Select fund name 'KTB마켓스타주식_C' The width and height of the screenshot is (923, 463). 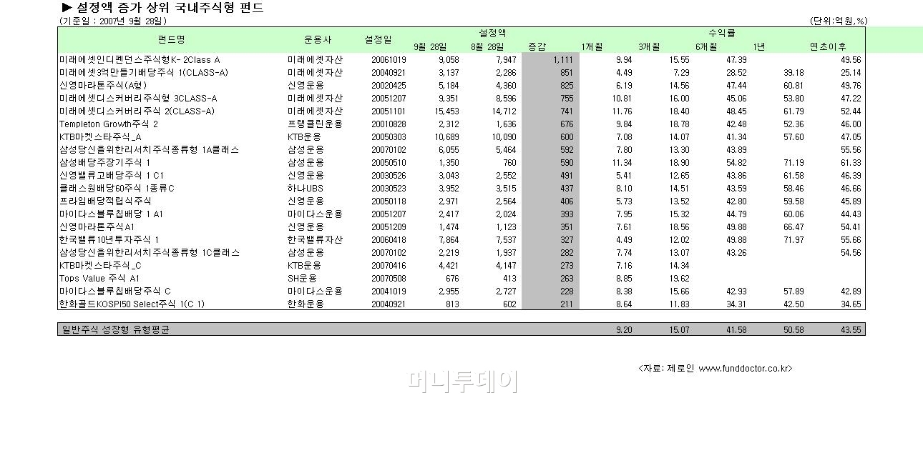coord(100,266)
